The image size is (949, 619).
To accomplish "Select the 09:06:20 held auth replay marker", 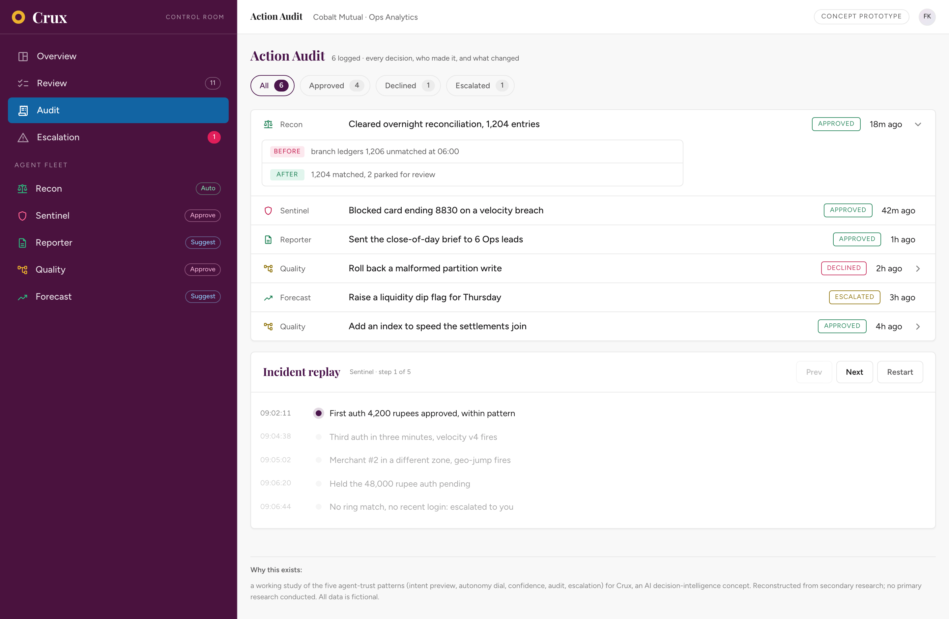I will (x=318, y=484).
